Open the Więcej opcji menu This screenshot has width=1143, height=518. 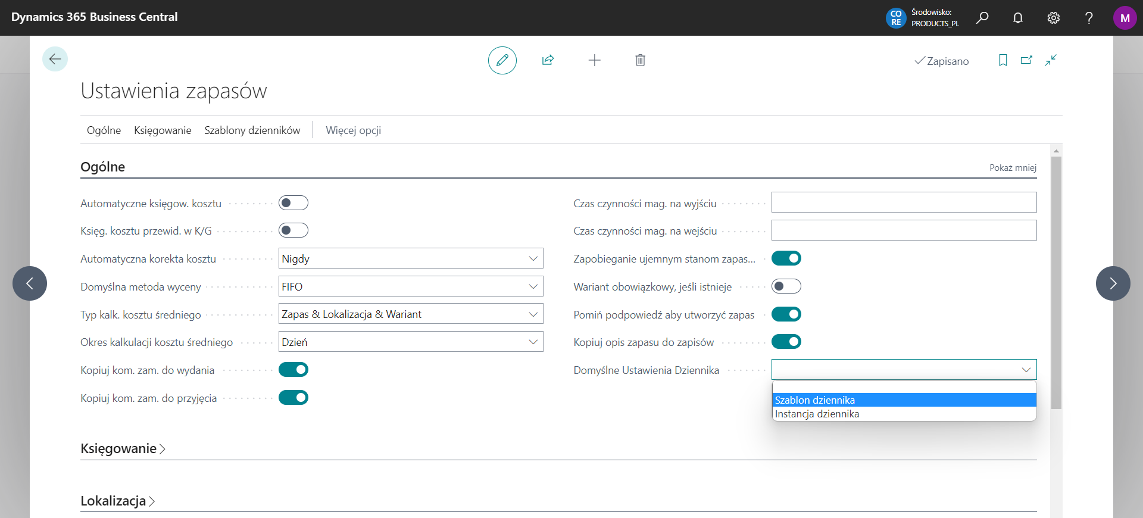[x=353, y=130]
